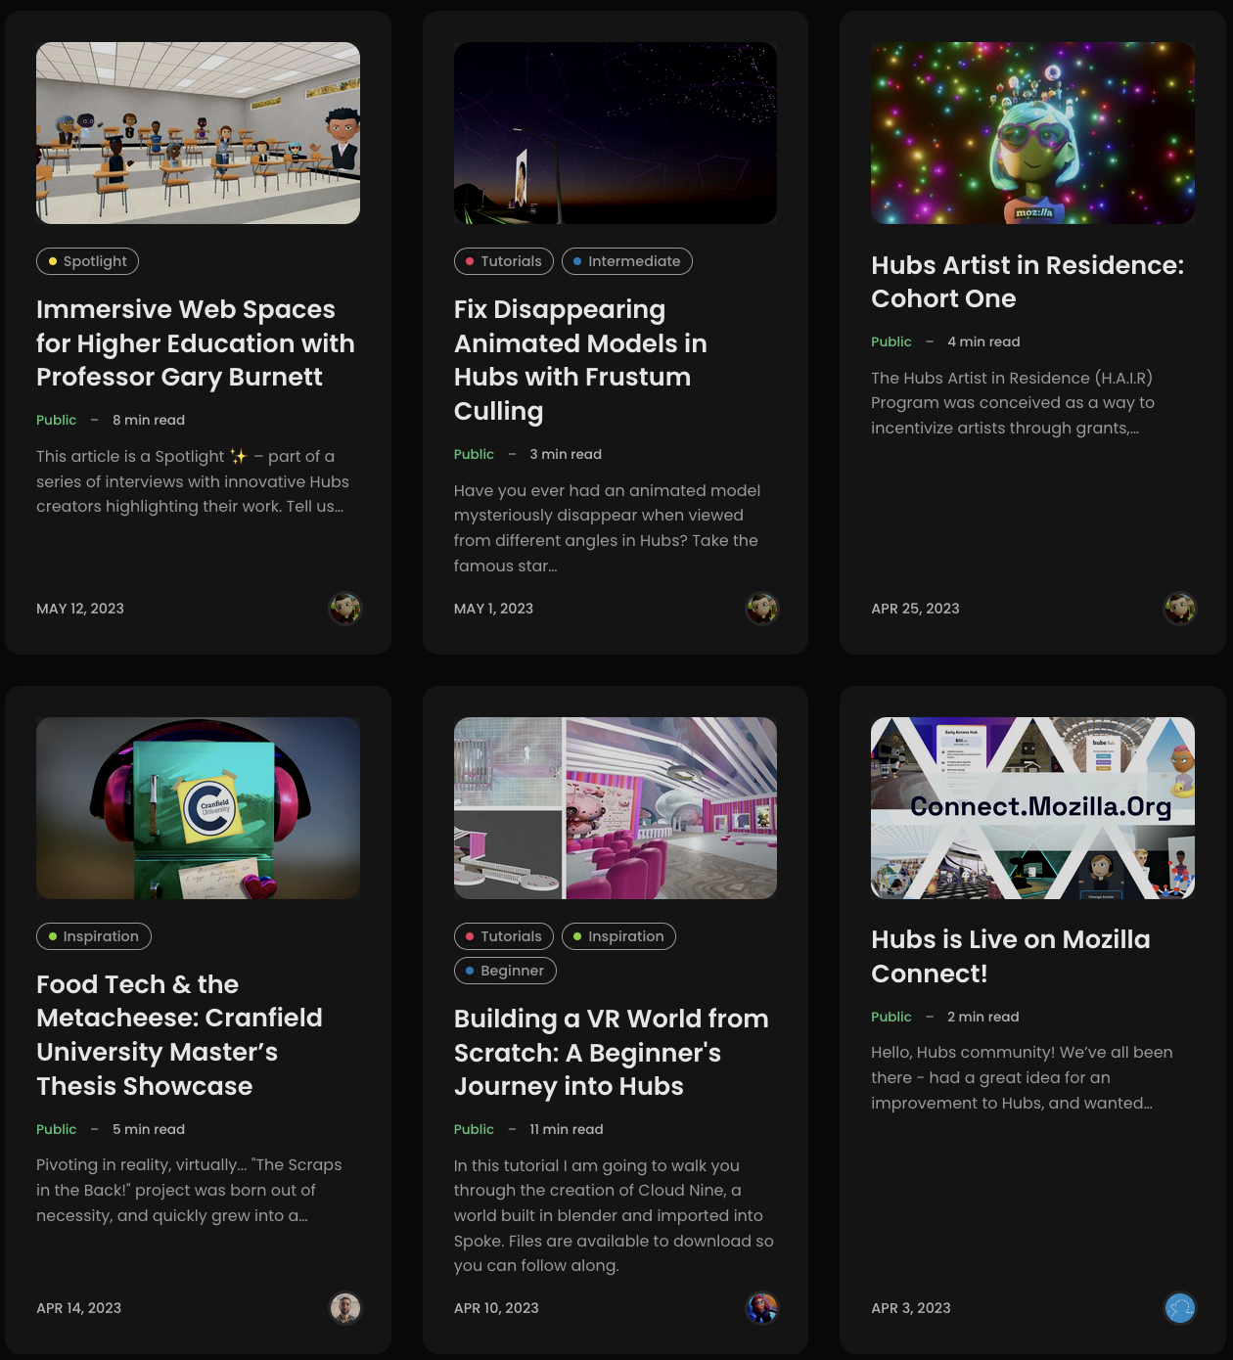Click the colorful mozilla avatar thumbnail
The image size is (1233, 1360).
[1032, 133]
